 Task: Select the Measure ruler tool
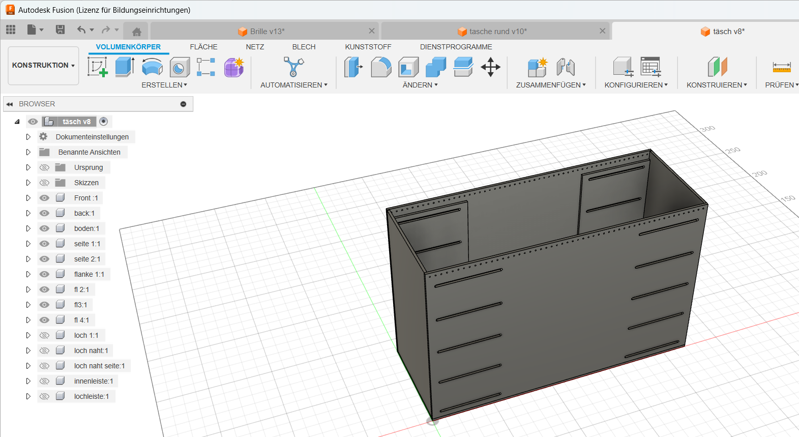tap(782, 67)
